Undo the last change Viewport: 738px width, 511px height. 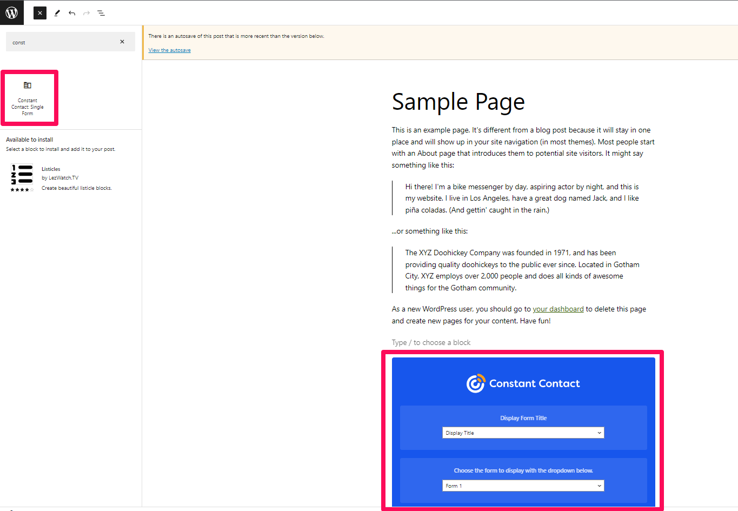coord(72,13)
